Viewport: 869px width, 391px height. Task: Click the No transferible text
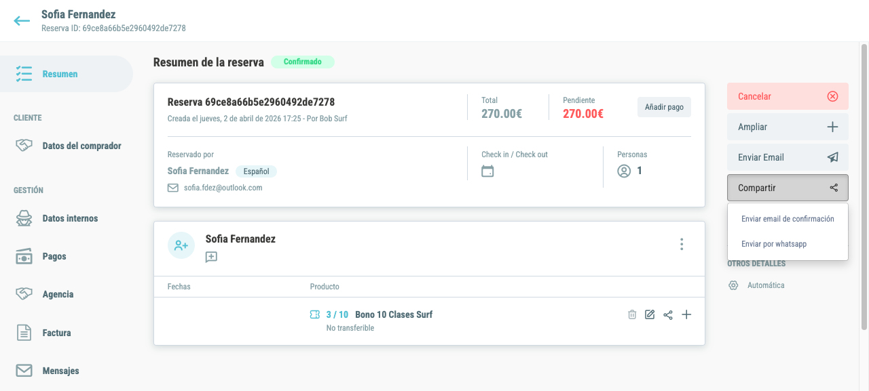point(350,328)
